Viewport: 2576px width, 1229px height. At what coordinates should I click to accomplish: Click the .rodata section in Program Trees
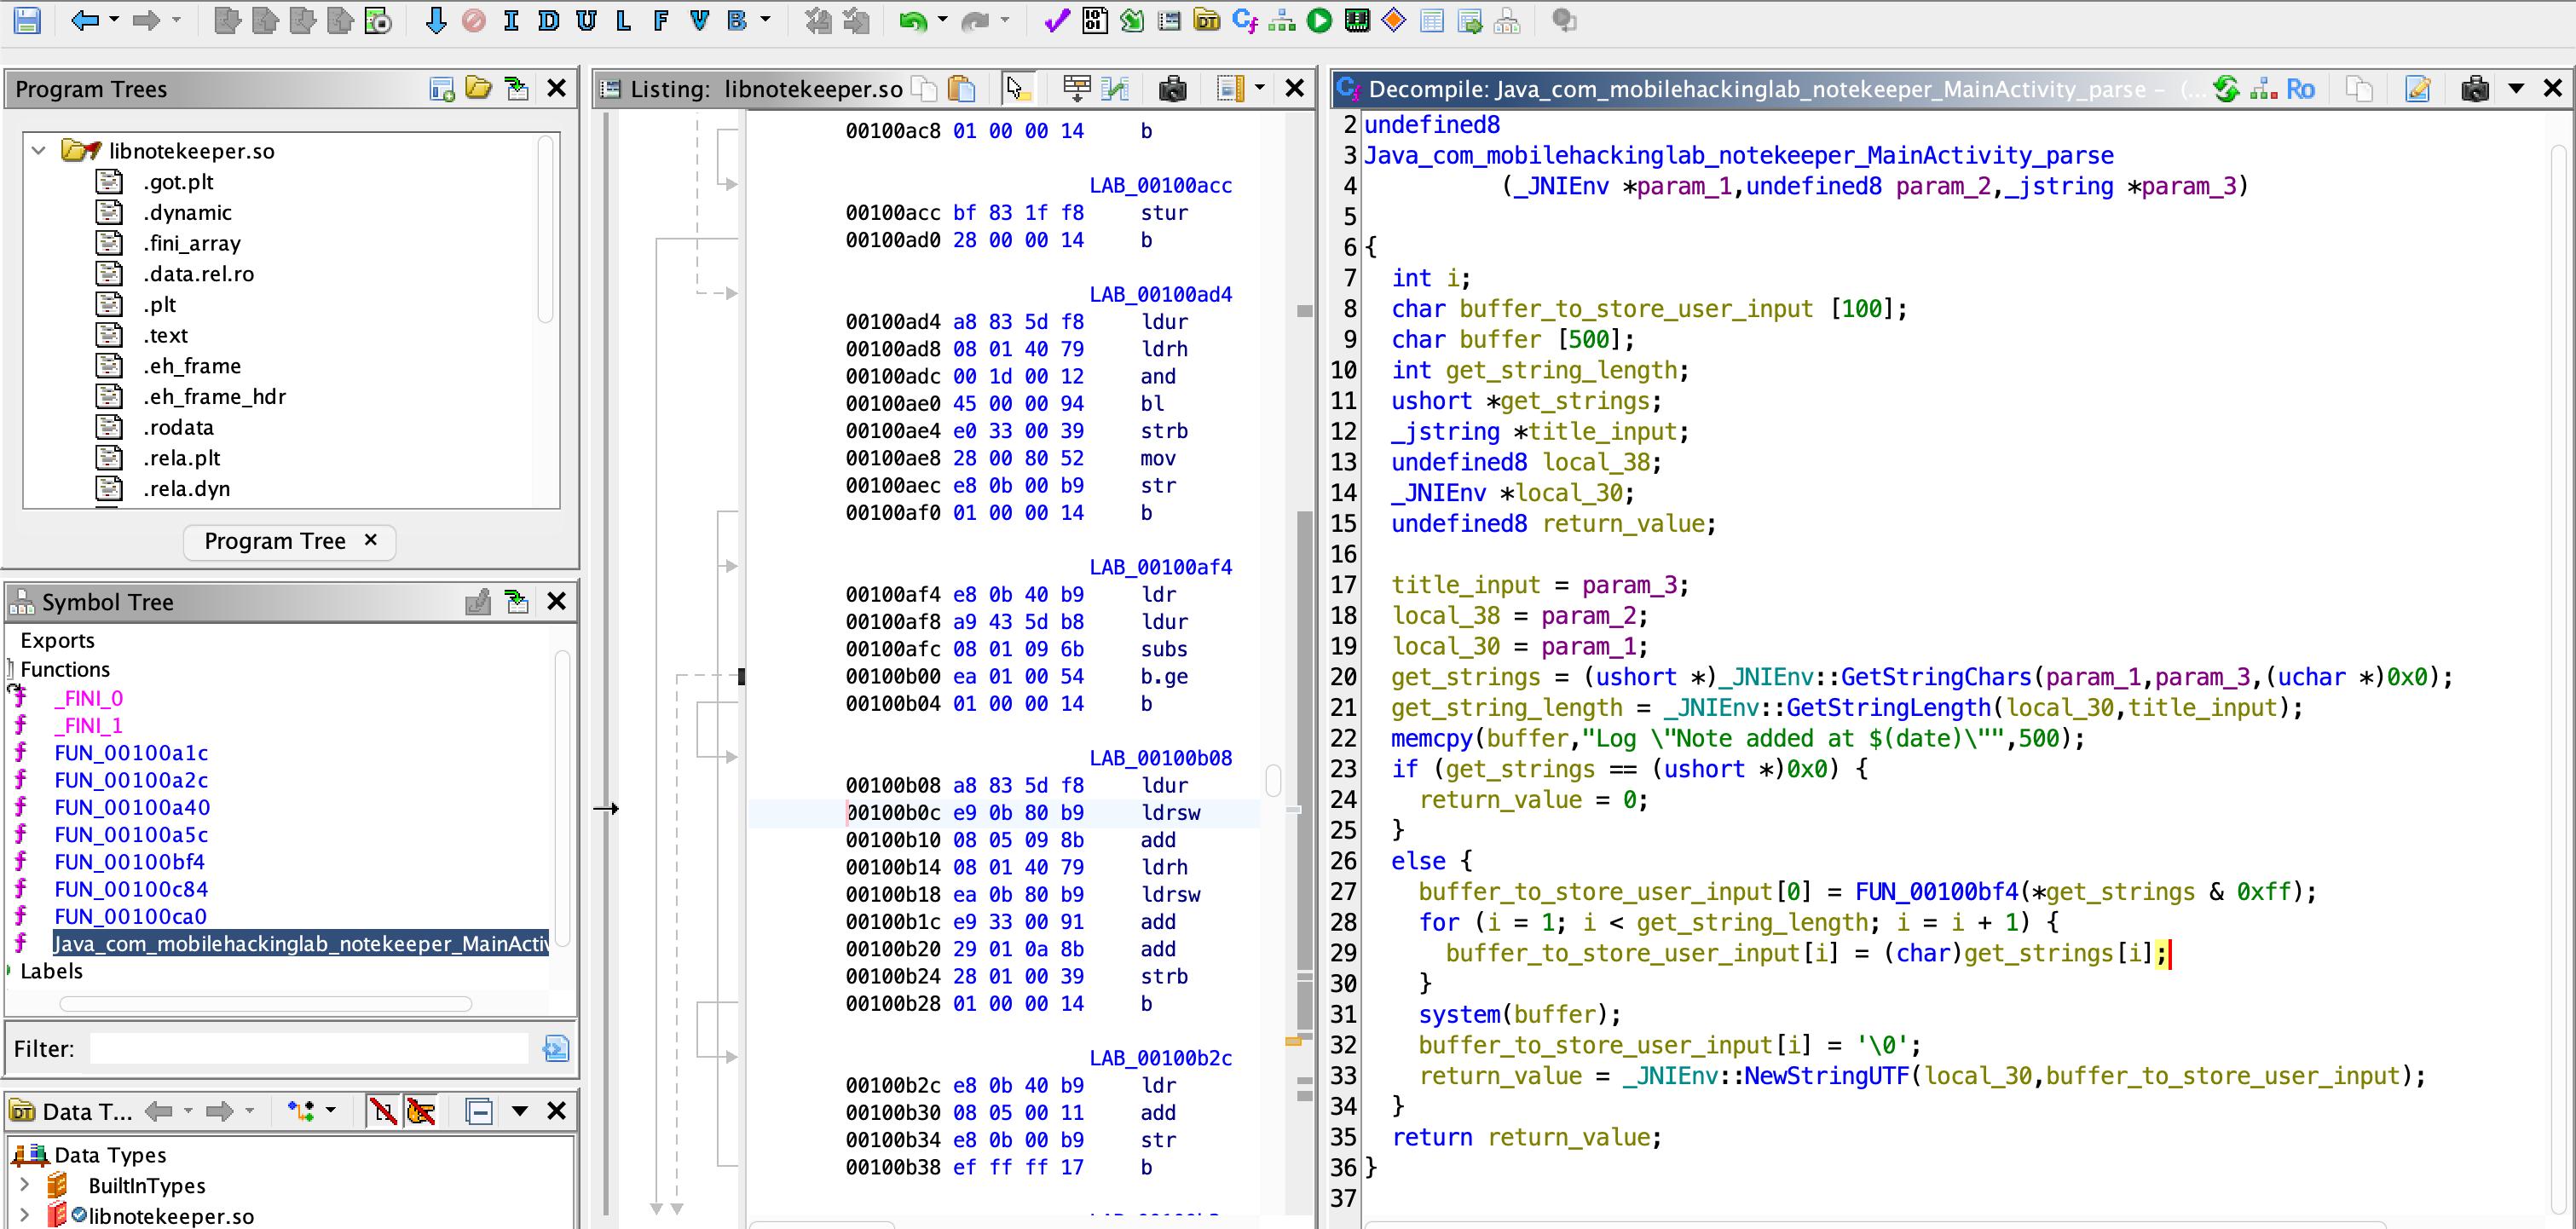[x=178, y=427]
